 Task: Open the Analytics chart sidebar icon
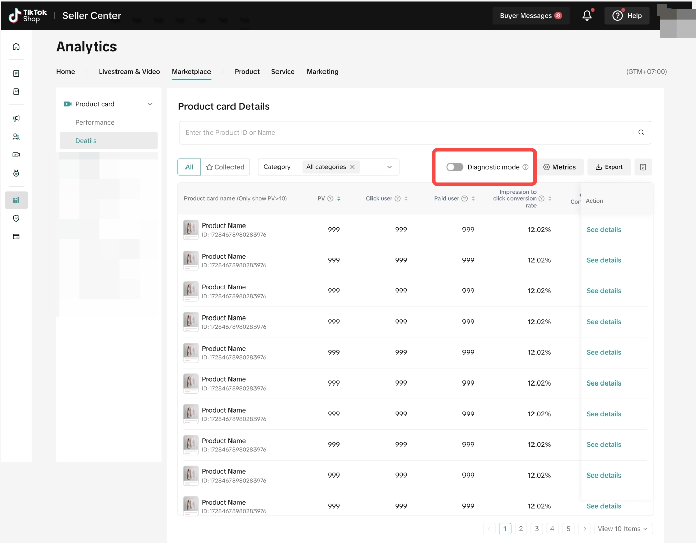tap(16, 200)
